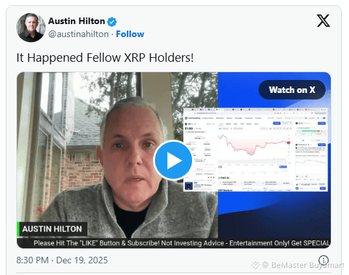Click the @austinahilton handle
This screenshot has width=349, height=275.
pyautogui.click(x=79, y=34)
